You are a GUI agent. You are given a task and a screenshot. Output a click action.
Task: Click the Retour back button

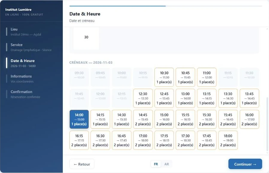[x=82, y=164]
